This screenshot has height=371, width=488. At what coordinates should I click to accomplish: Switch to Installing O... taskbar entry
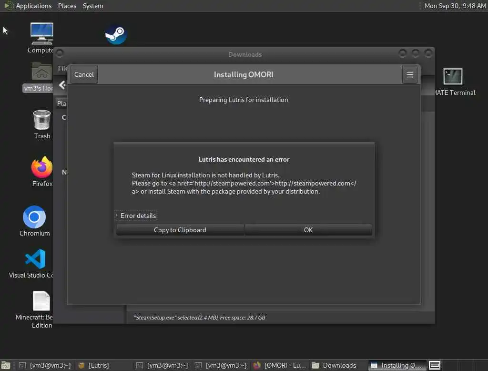tap(396, 365)
